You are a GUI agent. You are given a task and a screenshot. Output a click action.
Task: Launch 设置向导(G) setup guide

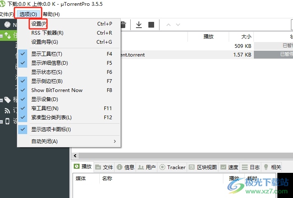coord(69,42)
